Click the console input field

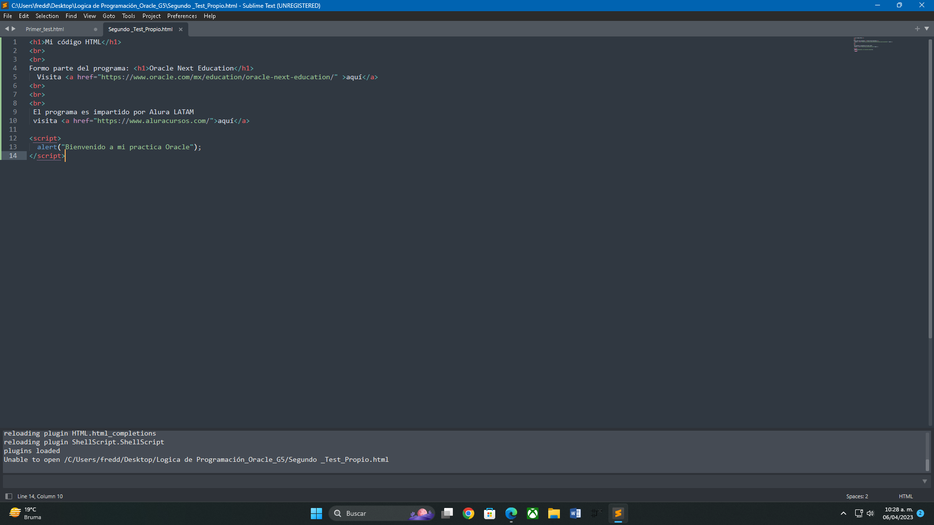click(461, 481)
